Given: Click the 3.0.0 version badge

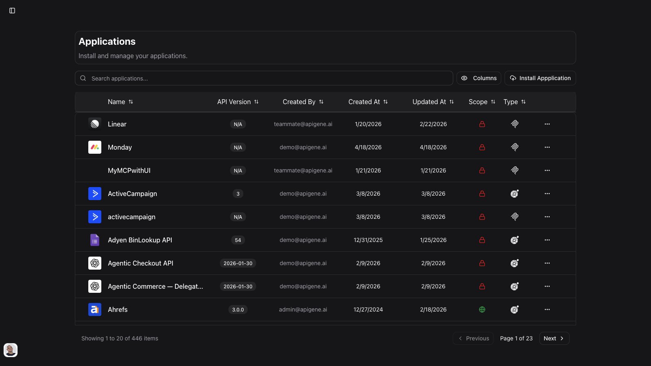Looking at the screenshot, I should click(x=238, y=309).
